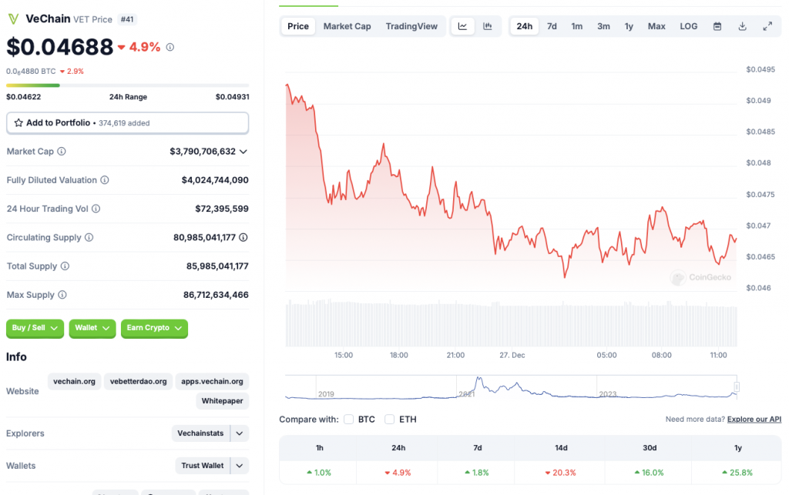Open price change info icon beside 4.9%
The width and height of the screenshot is (789, 495).
pos(170,47)
